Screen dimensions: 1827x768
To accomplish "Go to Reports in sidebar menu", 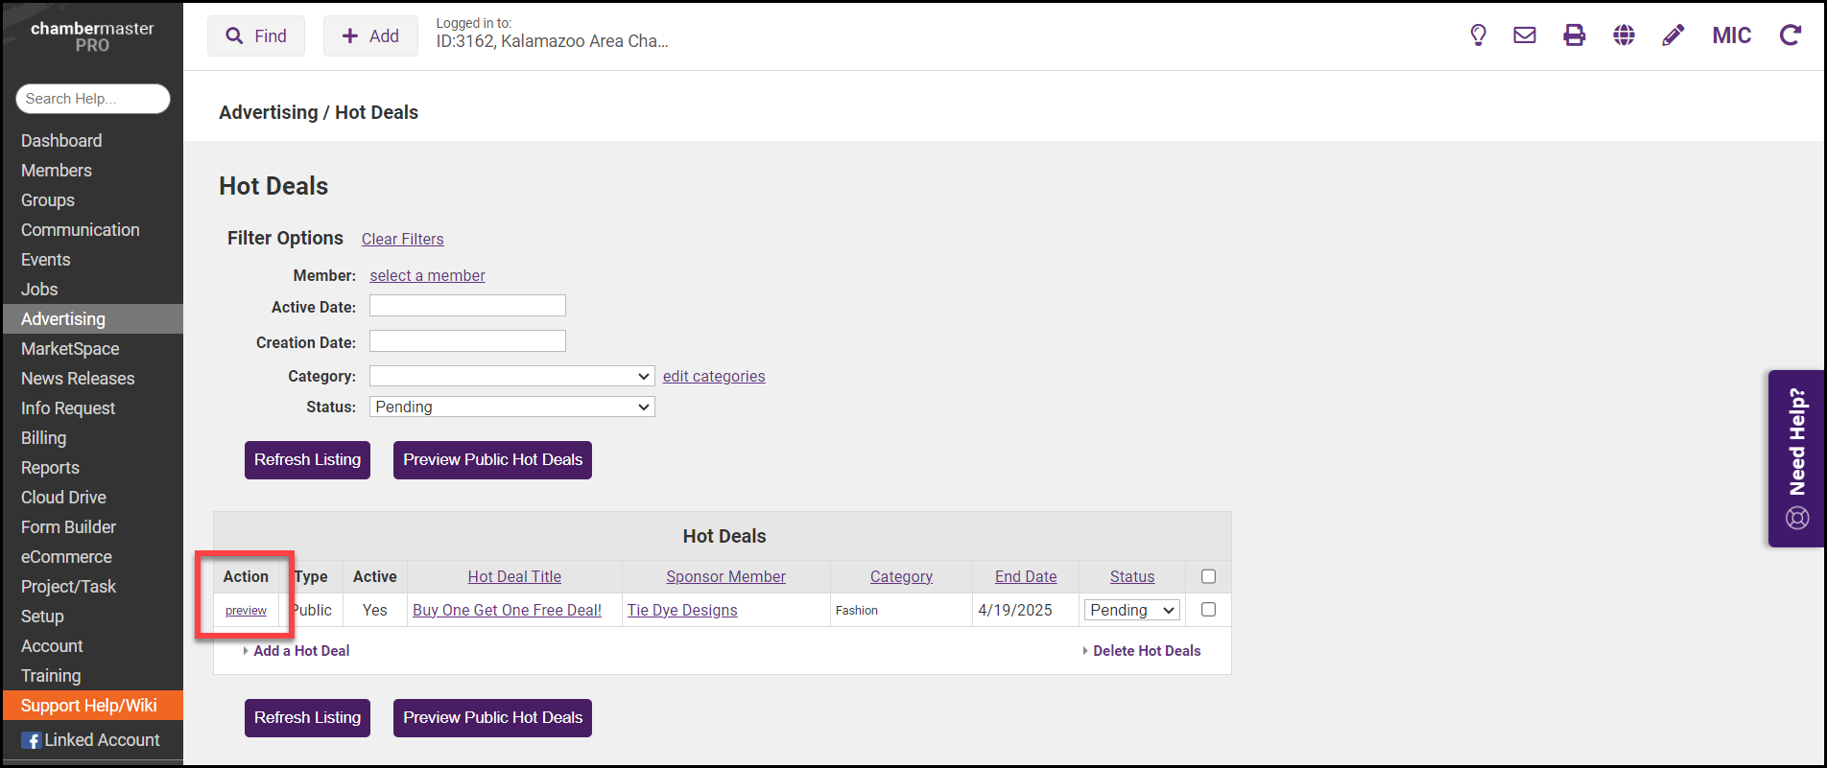I will tap(50, 468).
